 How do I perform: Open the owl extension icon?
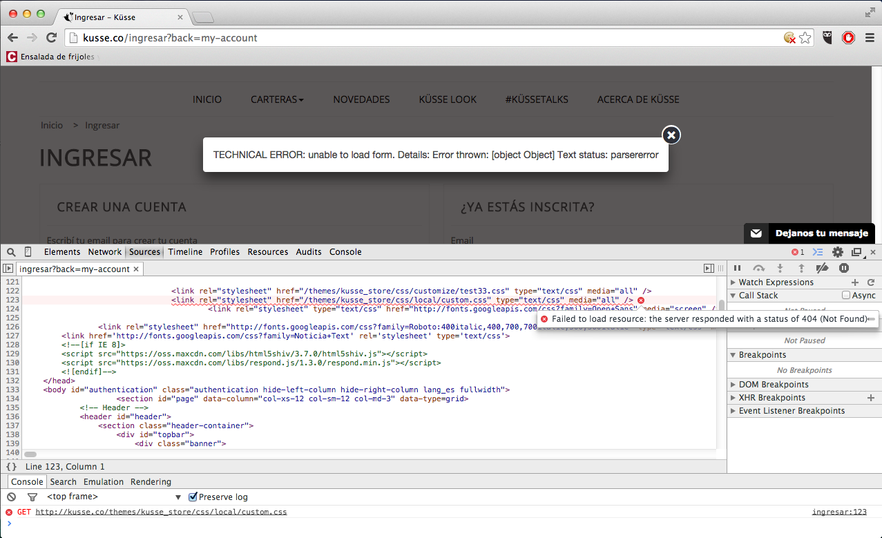click(x=828, y=38)
